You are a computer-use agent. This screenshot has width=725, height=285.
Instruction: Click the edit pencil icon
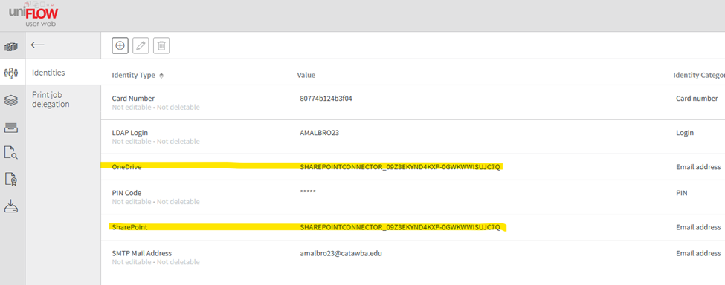pyautogui.click(x=141, y=46)
